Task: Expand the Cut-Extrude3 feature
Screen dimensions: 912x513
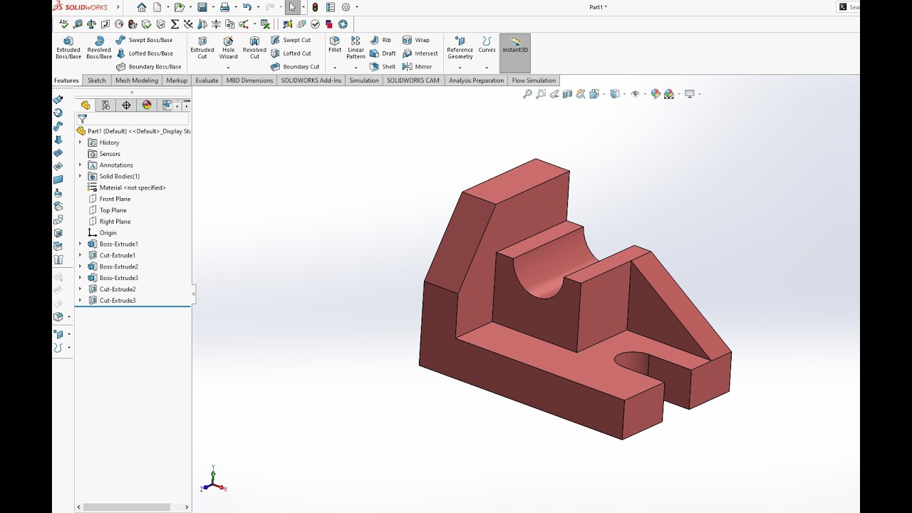Action: [80, 301]
